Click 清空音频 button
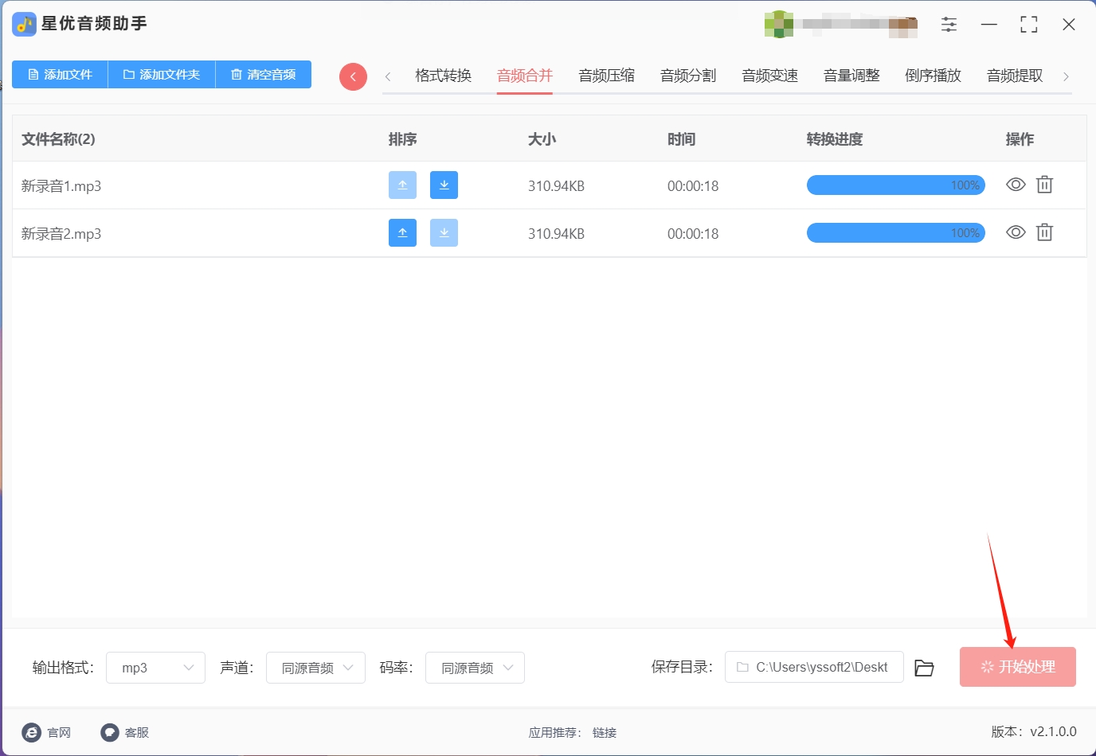 point(264,75)
